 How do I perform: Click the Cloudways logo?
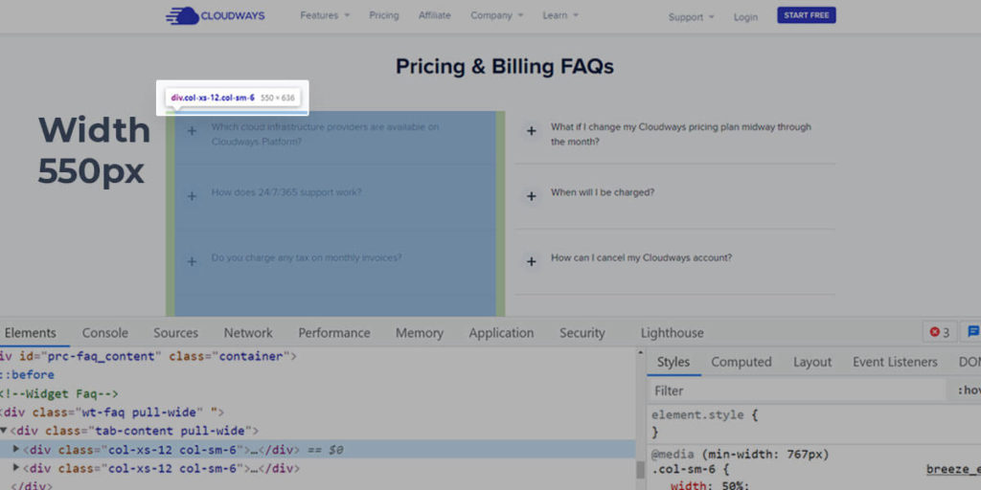(x=216, y=15)
